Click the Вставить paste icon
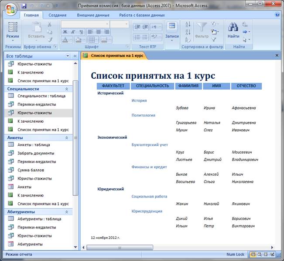Viewport: 284px width, 261px height. point(36,27)
